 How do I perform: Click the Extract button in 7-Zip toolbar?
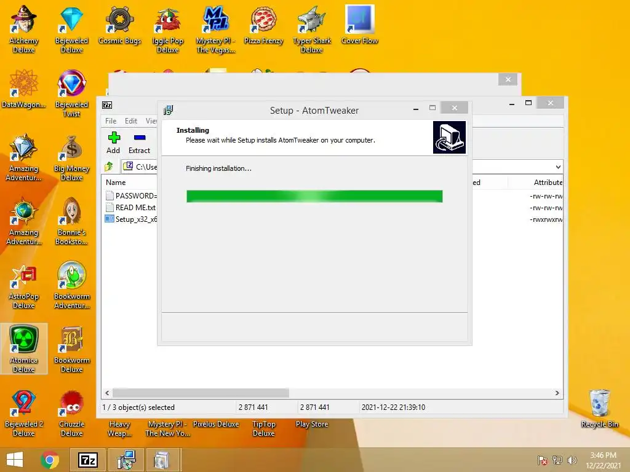139,143
